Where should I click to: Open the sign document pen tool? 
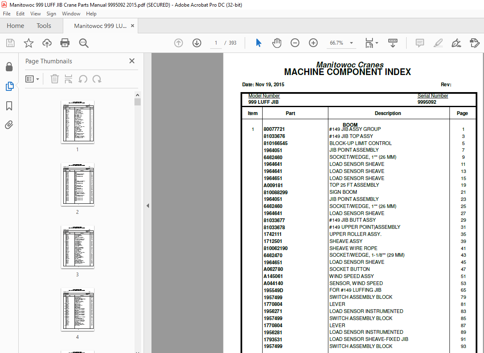click(456, 43)
